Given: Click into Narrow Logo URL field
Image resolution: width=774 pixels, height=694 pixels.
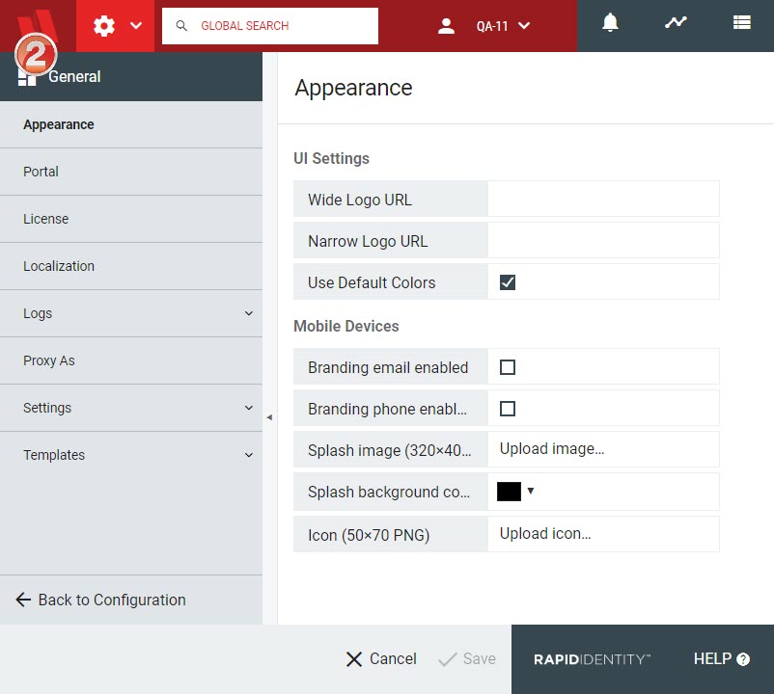Looking at the screenshot, I should pos(603,241).
